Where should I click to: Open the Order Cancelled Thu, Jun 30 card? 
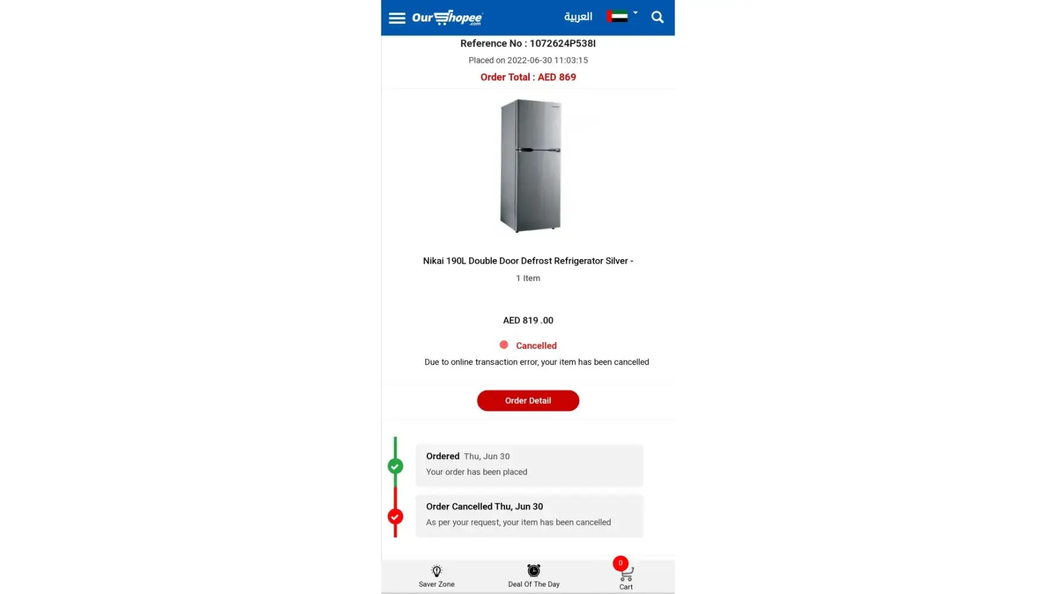tap(529, 516)
